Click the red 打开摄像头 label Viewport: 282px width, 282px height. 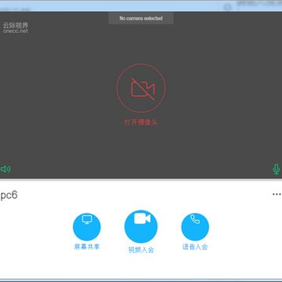141,122
